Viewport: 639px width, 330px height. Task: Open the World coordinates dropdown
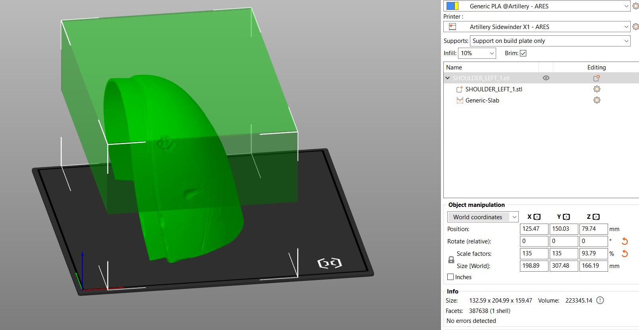[x=483, y=217]
